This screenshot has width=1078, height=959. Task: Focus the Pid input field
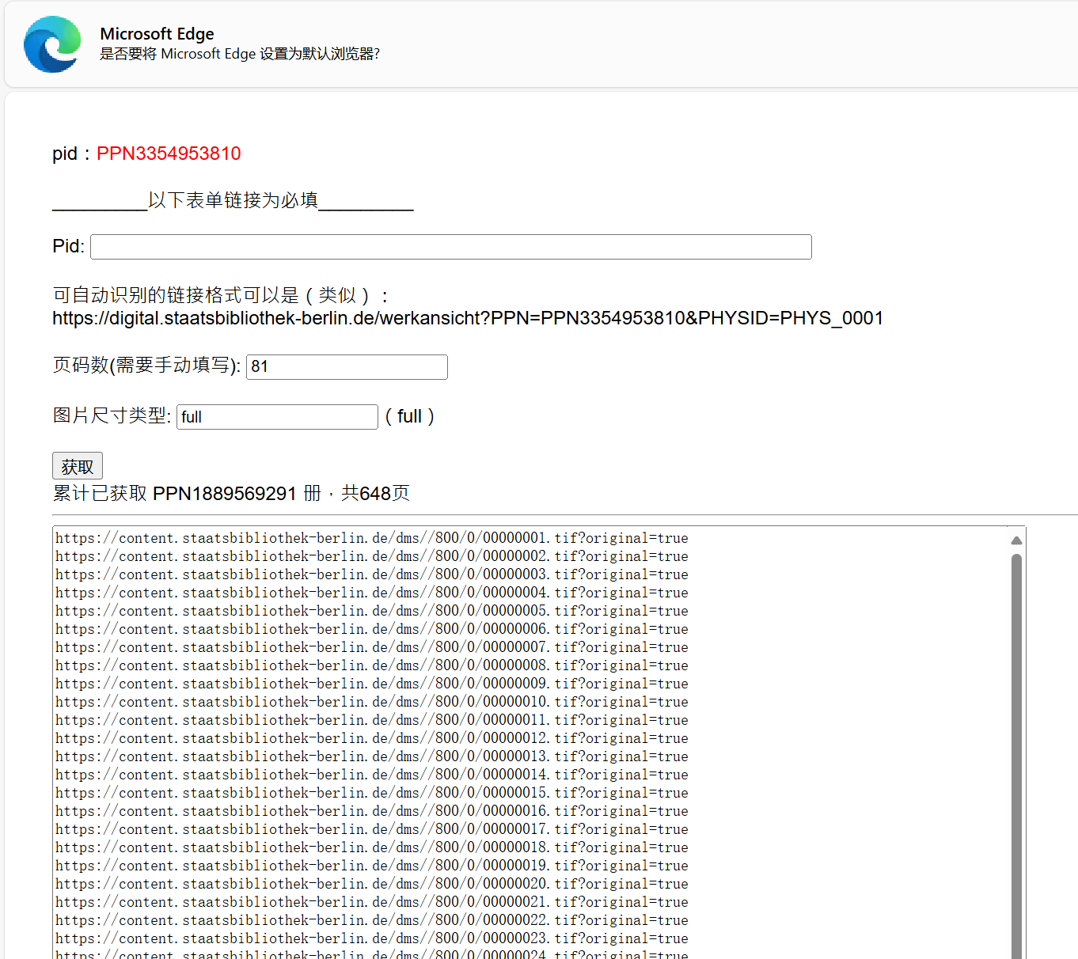point(450,247)
